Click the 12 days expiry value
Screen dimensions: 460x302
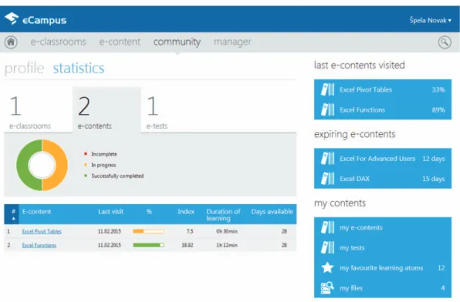pyautogui.click(x=433, y=159)
